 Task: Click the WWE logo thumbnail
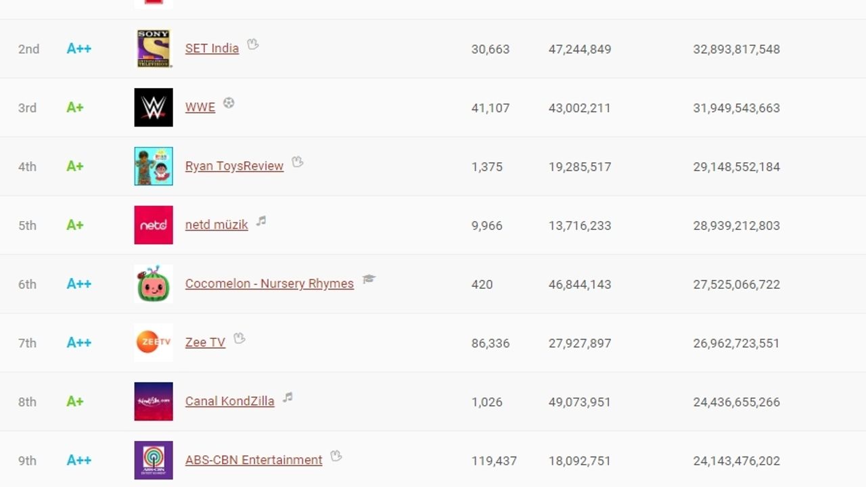(153, 107)
